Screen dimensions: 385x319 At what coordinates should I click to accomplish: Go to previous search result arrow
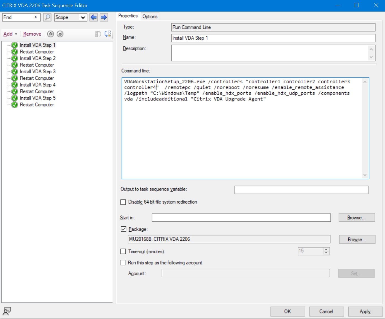pyautogui.click(x=94, y=17)
